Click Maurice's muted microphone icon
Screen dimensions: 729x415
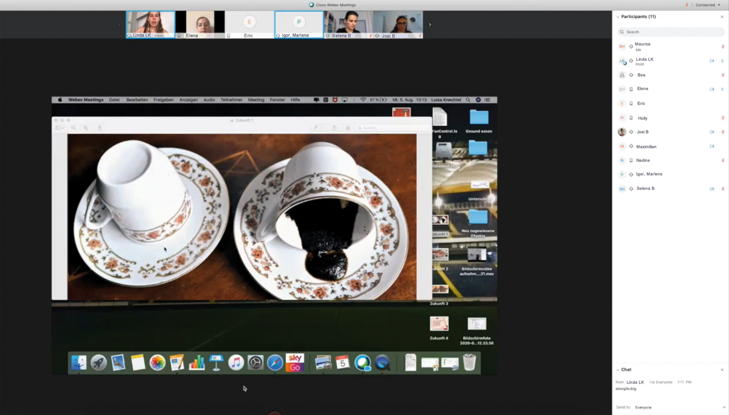(723, 47)
